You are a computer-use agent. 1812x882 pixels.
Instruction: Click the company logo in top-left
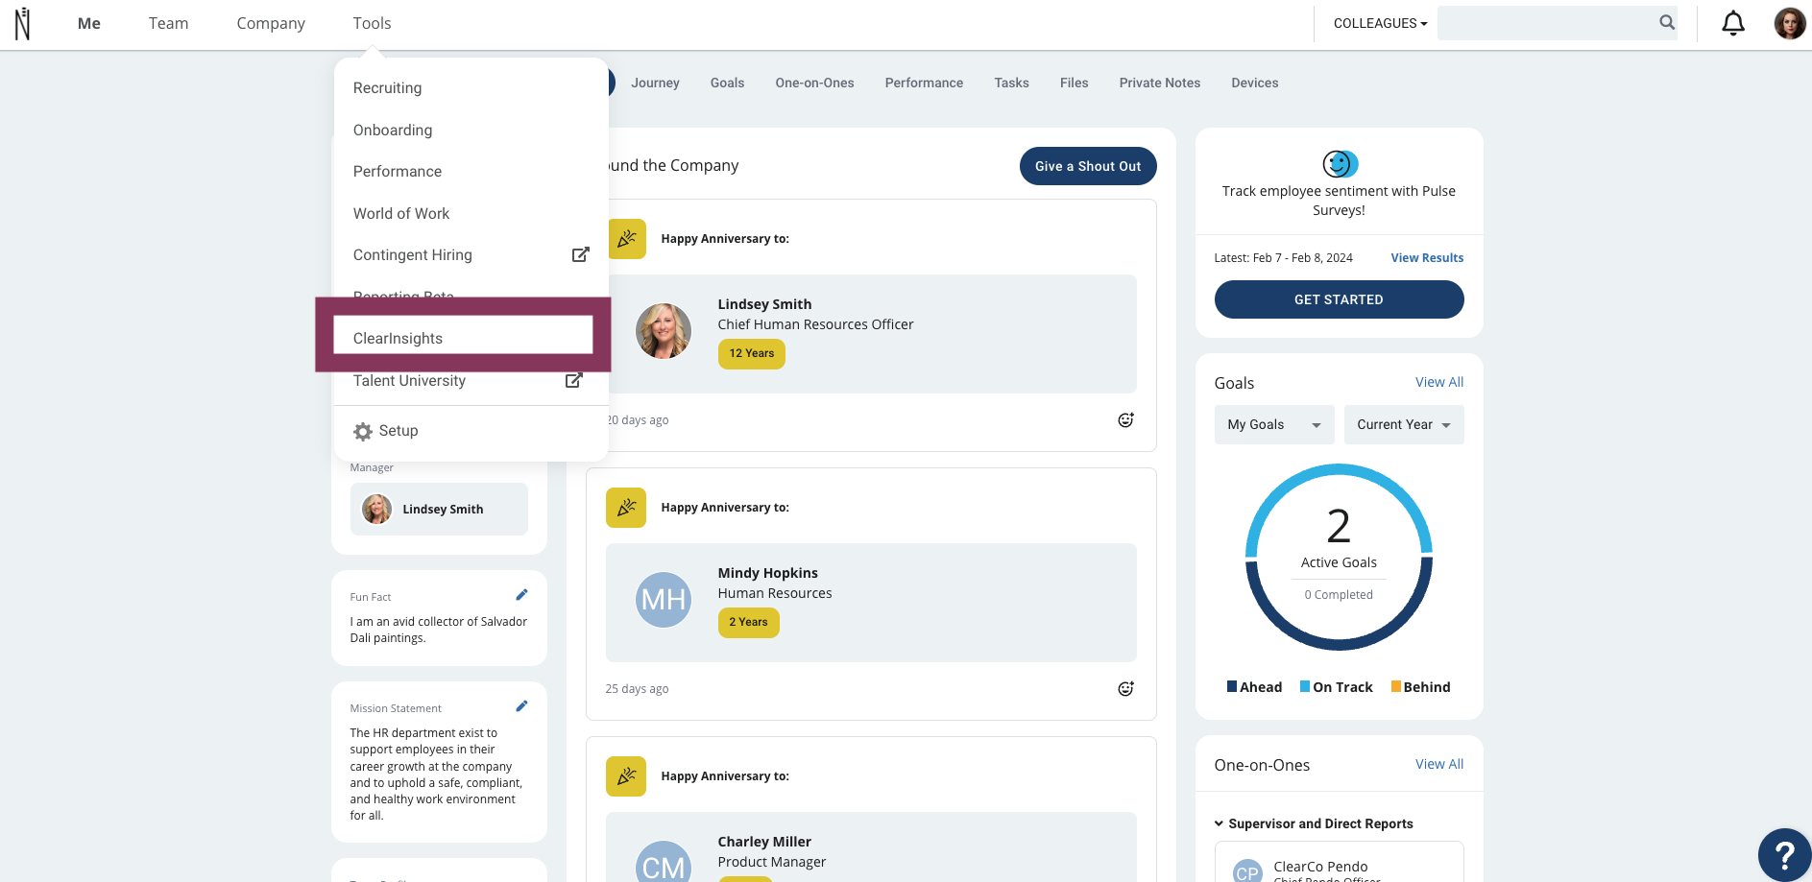click(22, 23)
